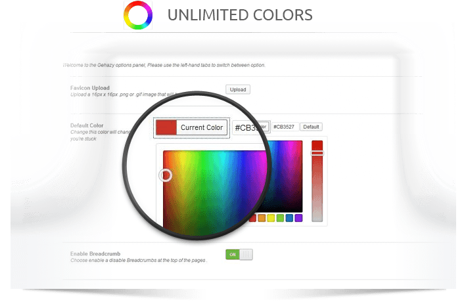
Task: Toggle the Enable Breadcrumb ON switch
Action: (x=239, y=254)
